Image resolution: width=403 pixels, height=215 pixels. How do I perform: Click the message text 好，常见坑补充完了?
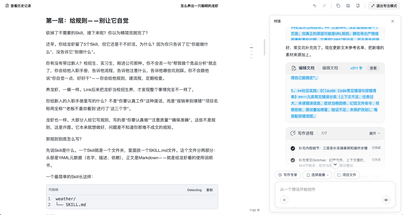point(335,51)
